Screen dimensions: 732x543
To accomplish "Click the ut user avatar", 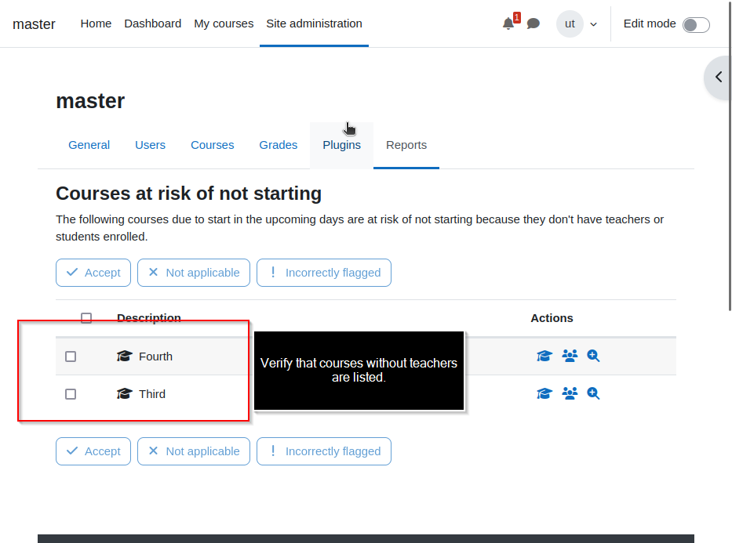I will [x=570, y=24].
